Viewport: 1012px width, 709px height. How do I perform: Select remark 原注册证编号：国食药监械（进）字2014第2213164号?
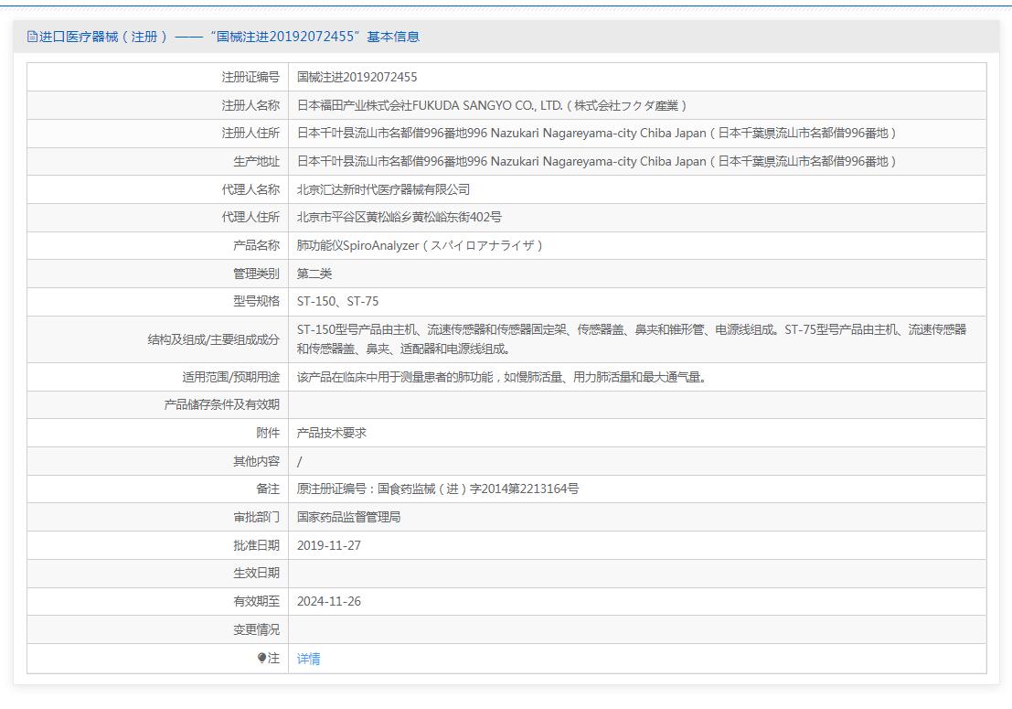tap(438, 489)
